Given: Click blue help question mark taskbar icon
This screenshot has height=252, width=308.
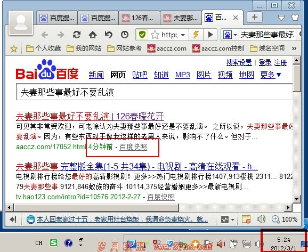Looking at the screenshot, I should point(69,243).
